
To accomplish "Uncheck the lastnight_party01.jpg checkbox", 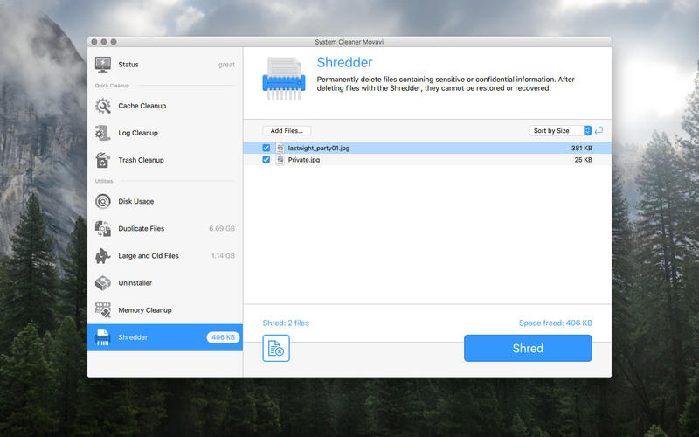I will click(266, 148).
